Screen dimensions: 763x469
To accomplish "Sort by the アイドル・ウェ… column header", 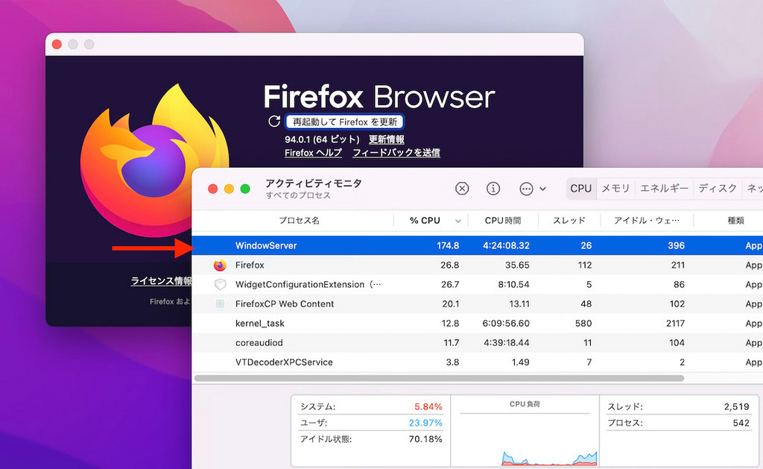I will click(647, 221).
